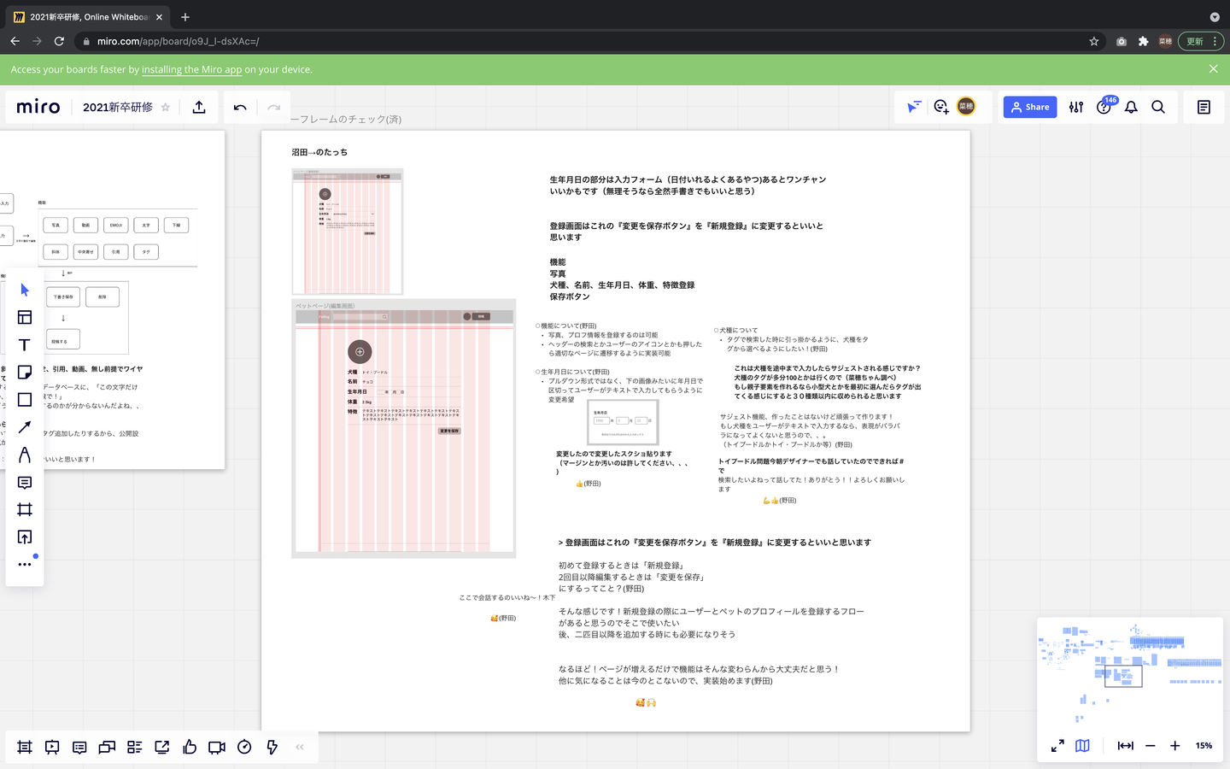Click the collaborator avatar in top bar
This screenshot has height=769, width=1230.
click(x=966, y=106)
